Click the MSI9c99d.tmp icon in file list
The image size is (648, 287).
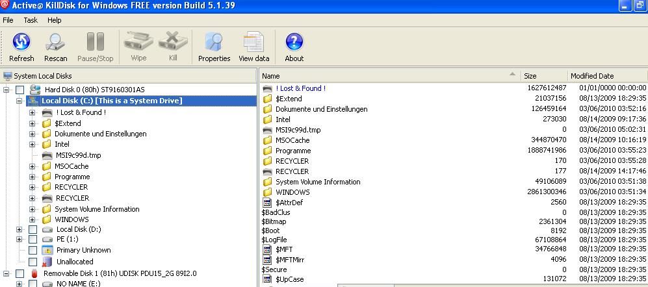click(268, 130)
